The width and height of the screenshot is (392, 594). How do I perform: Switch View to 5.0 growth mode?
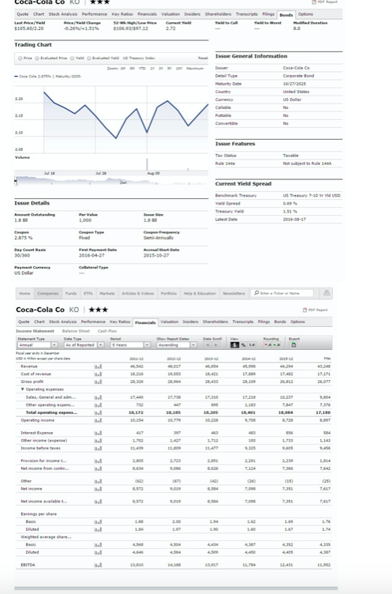pyautogui.click(x=252, y=344)
